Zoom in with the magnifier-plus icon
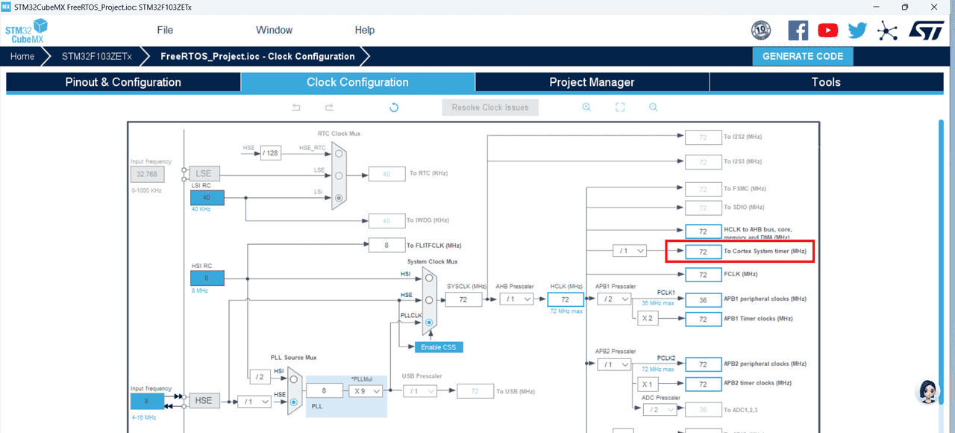 586,107
